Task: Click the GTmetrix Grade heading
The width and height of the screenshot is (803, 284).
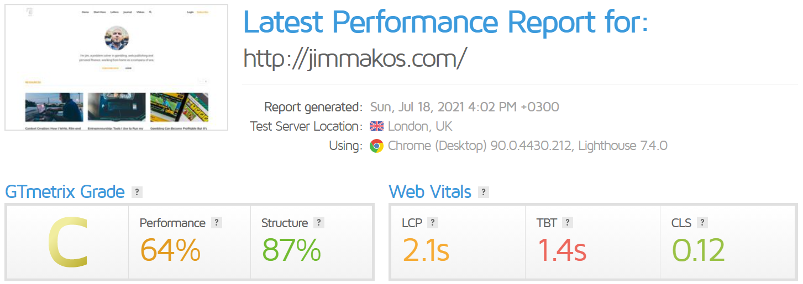Action: pyautogui.click(x=65, y=192)
